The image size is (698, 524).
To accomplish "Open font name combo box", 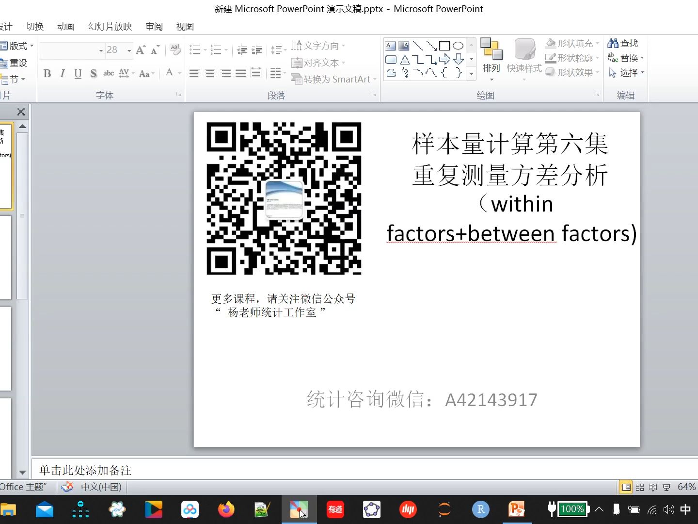I will [73, 50].
